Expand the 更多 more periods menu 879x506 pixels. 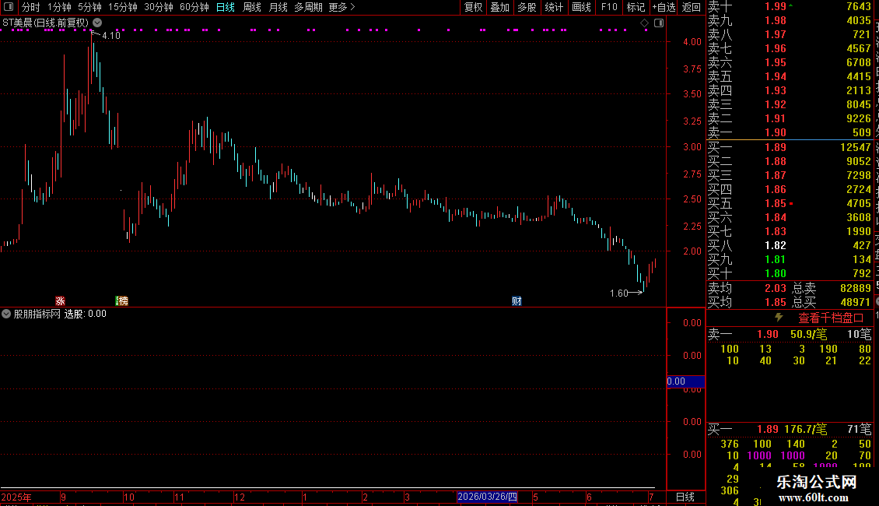342,7
